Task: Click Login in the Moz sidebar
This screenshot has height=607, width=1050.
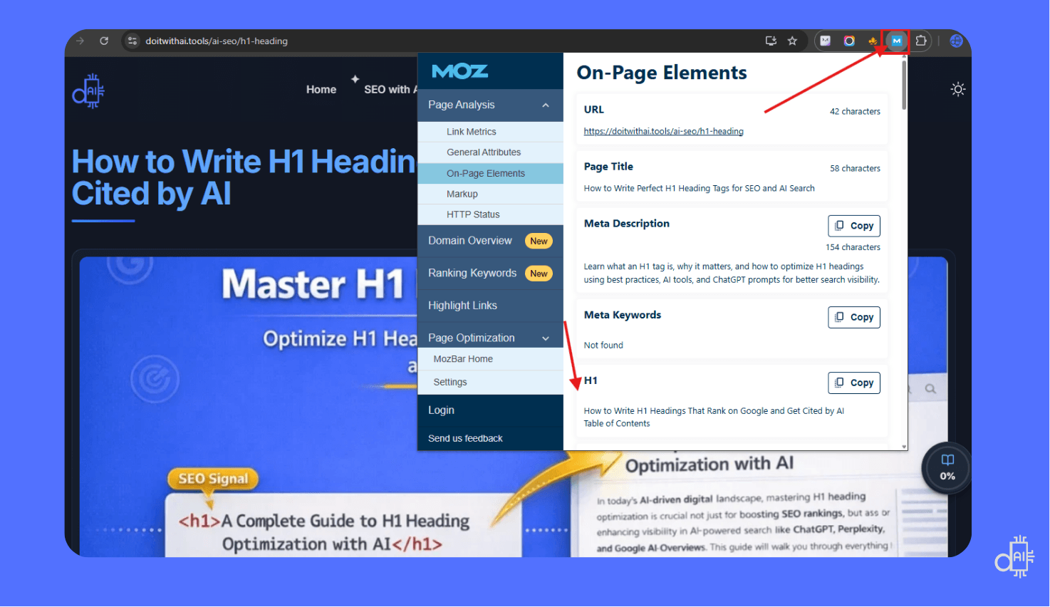Action: [441, 410]
